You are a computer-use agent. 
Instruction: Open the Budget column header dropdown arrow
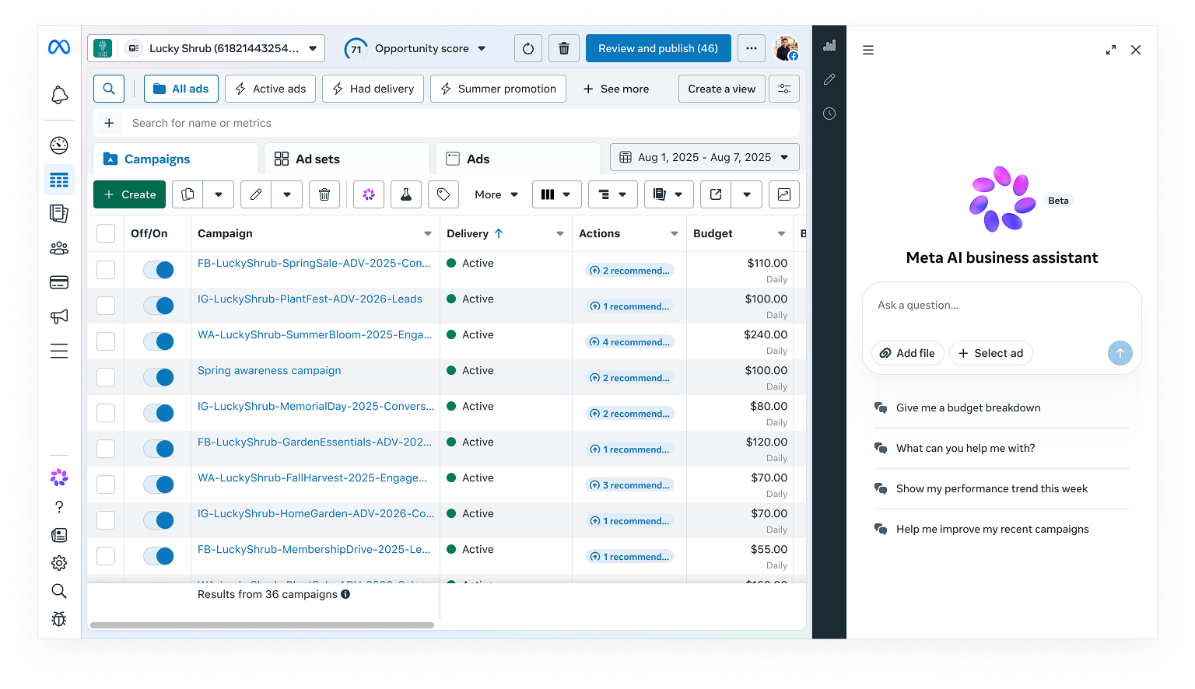click(x=781, y=233)
